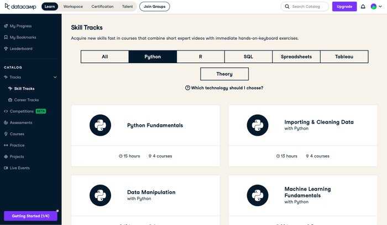Open Courses in sidebar

coord(17,134)
